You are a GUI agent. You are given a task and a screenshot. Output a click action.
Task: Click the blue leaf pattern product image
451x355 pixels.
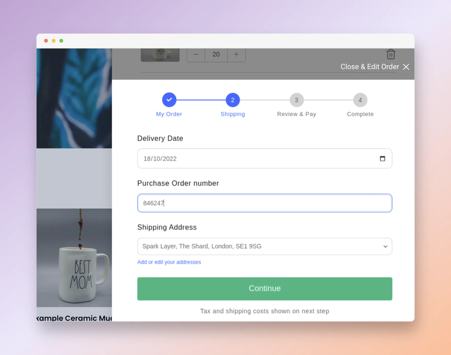coord(74,98)
